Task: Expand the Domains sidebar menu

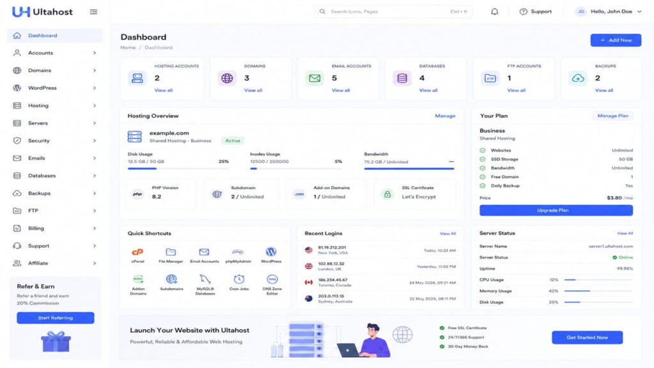Action: point(55,70)
